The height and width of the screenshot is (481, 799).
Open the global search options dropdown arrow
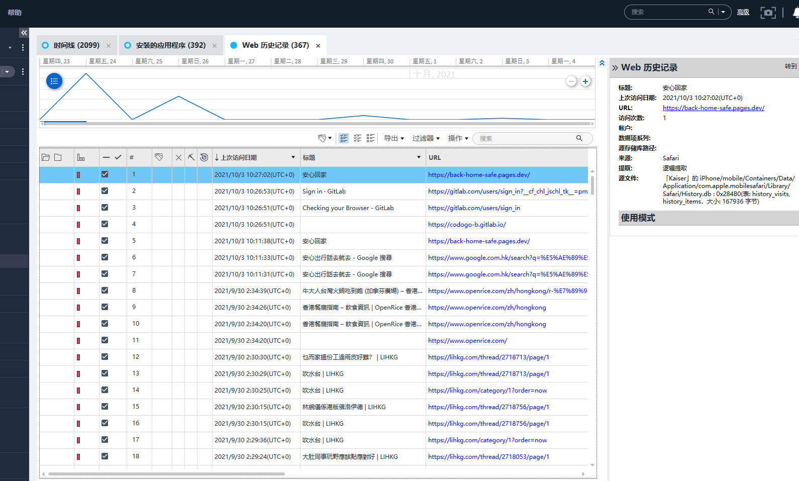point(723,12)
